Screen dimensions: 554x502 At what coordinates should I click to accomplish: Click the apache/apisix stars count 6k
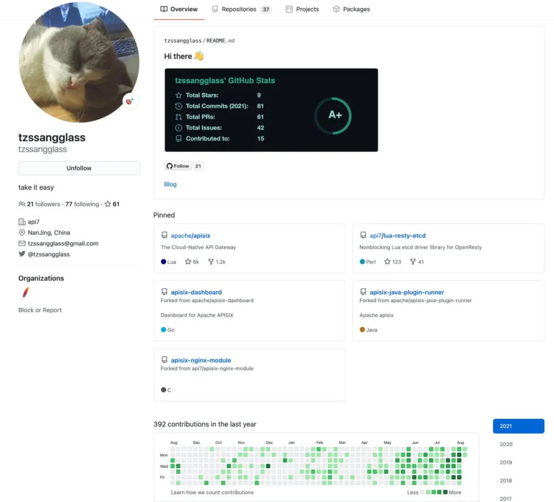(x=192, y=262)
